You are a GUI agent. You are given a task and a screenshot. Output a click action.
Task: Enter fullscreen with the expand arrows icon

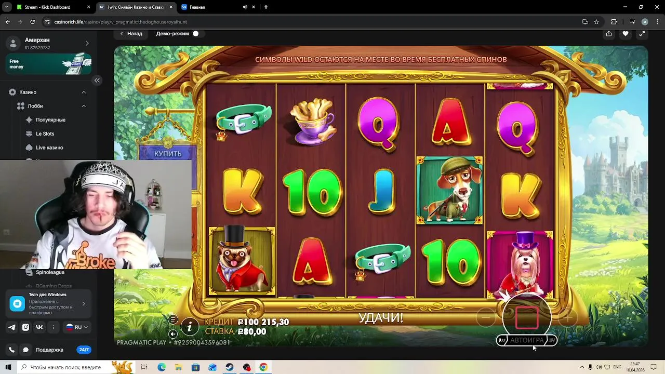[x=642, y=34]
